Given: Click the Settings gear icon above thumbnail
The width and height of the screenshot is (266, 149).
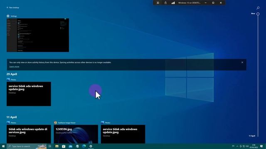Looking at the screenshot, I should coord(8,16).
